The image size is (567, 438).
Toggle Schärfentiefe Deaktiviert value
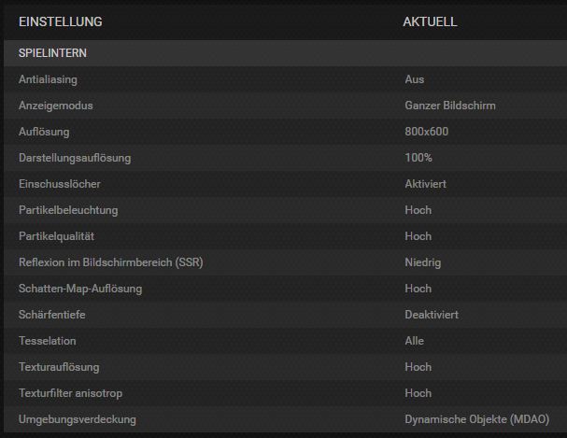pos(432,315)
